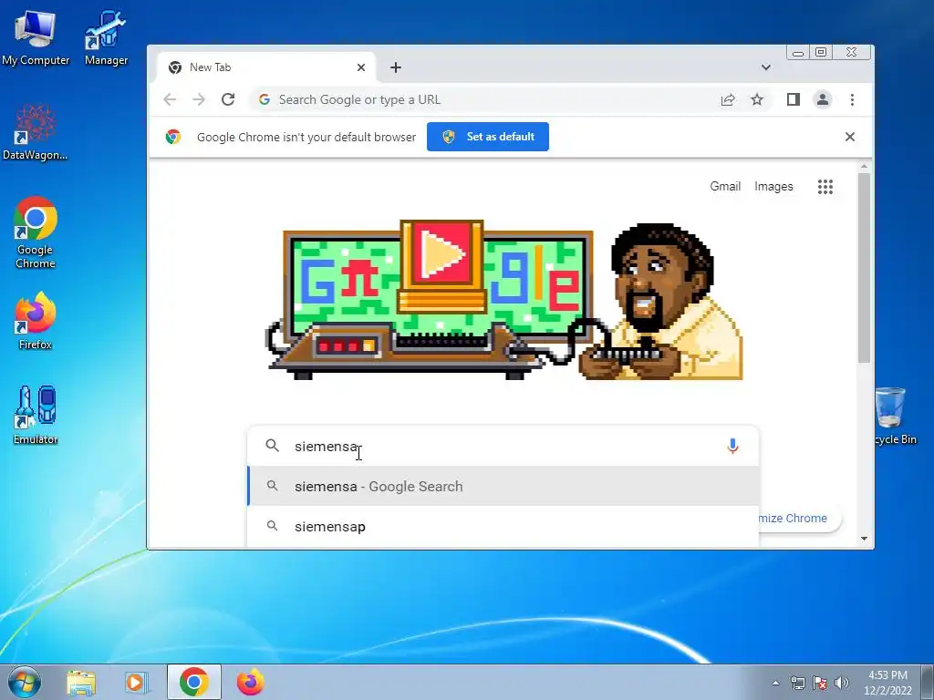The image size is (934, 700).
Task: Open Chrome's three-dot menu
Action: click(x=853, y=99)
